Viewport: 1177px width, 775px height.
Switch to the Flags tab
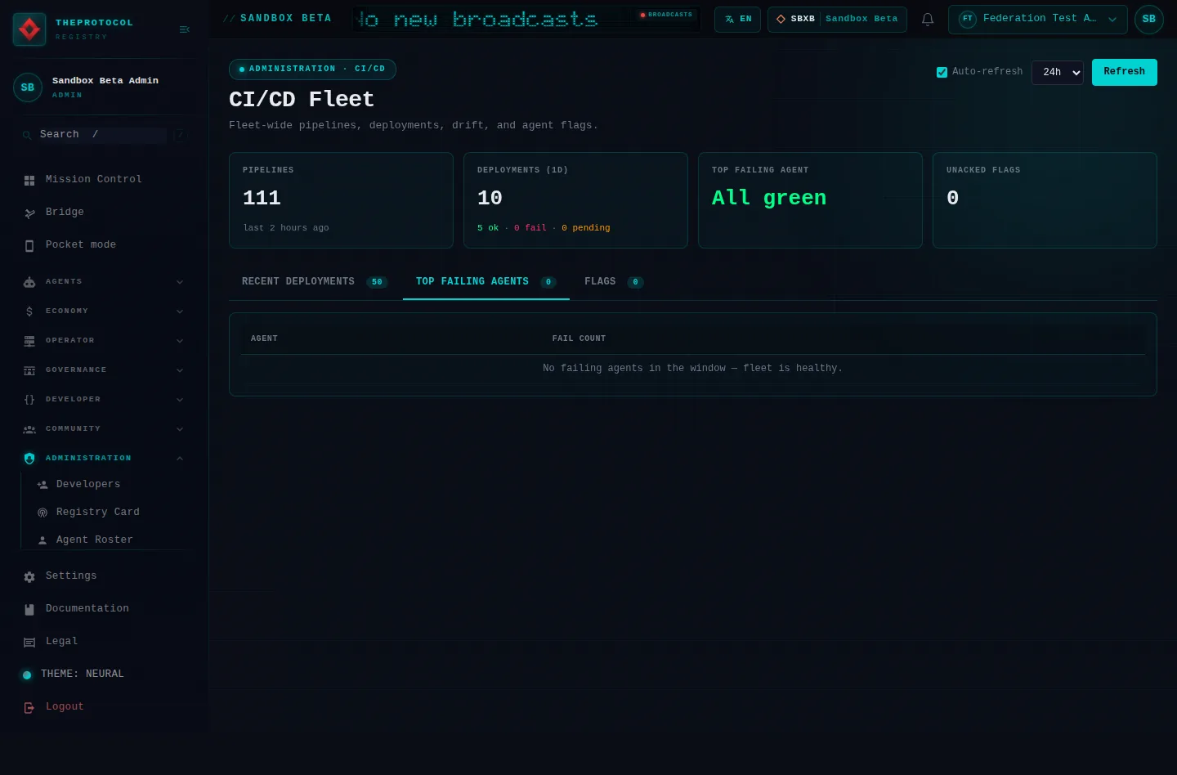pyautogui.click(x=614, y=282)
